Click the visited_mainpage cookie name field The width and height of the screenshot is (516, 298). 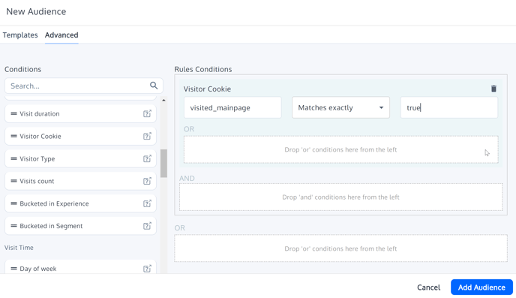click(232, 107)
